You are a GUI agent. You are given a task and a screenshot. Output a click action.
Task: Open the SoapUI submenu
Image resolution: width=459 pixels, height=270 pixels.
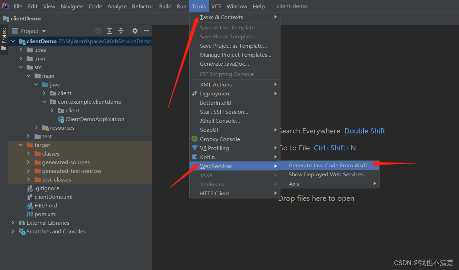(235, 130)
